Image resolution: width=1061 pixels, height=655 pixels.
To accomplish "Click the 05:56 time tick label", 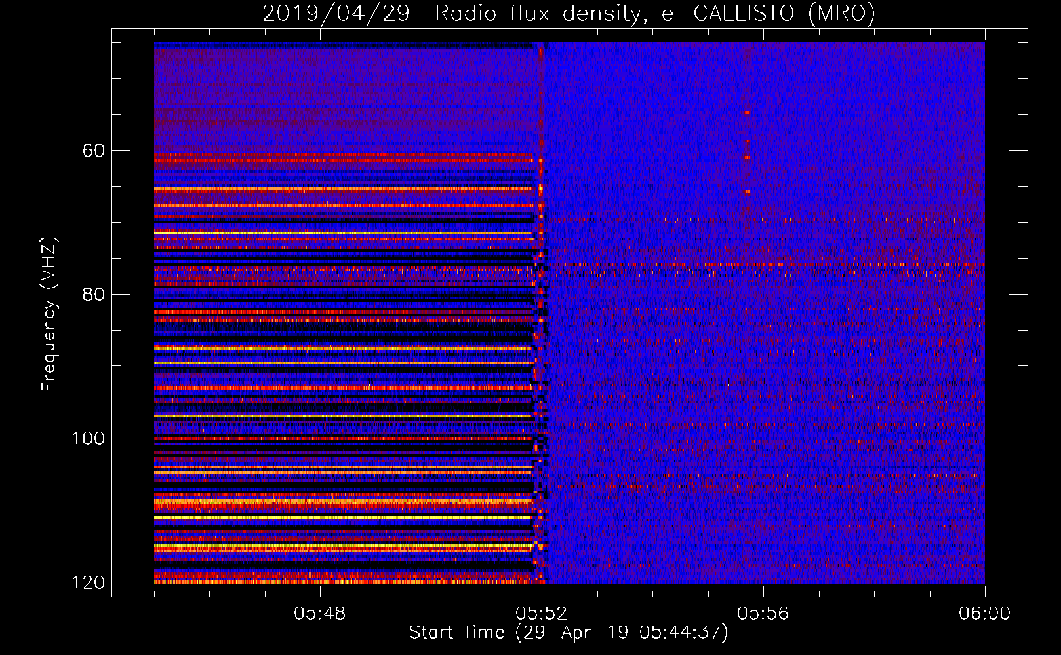I will point(763,613).
